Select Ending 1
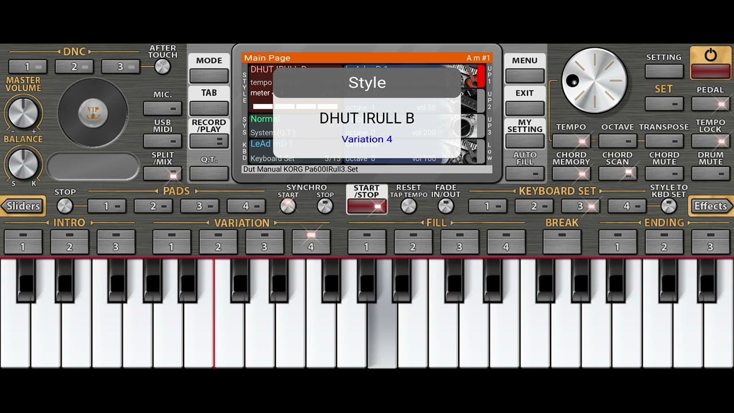The image size is (734, 413). [x=618, y=241]
